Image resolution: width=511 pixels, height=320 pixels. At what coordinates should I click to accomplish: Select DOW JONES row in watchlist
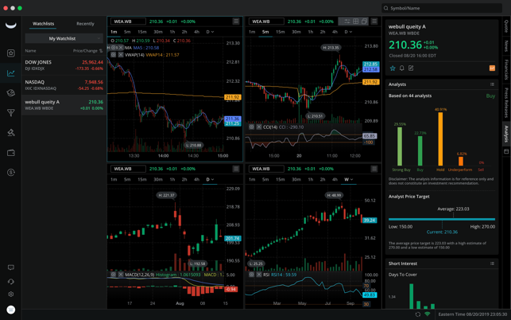(x=64, y=65)
